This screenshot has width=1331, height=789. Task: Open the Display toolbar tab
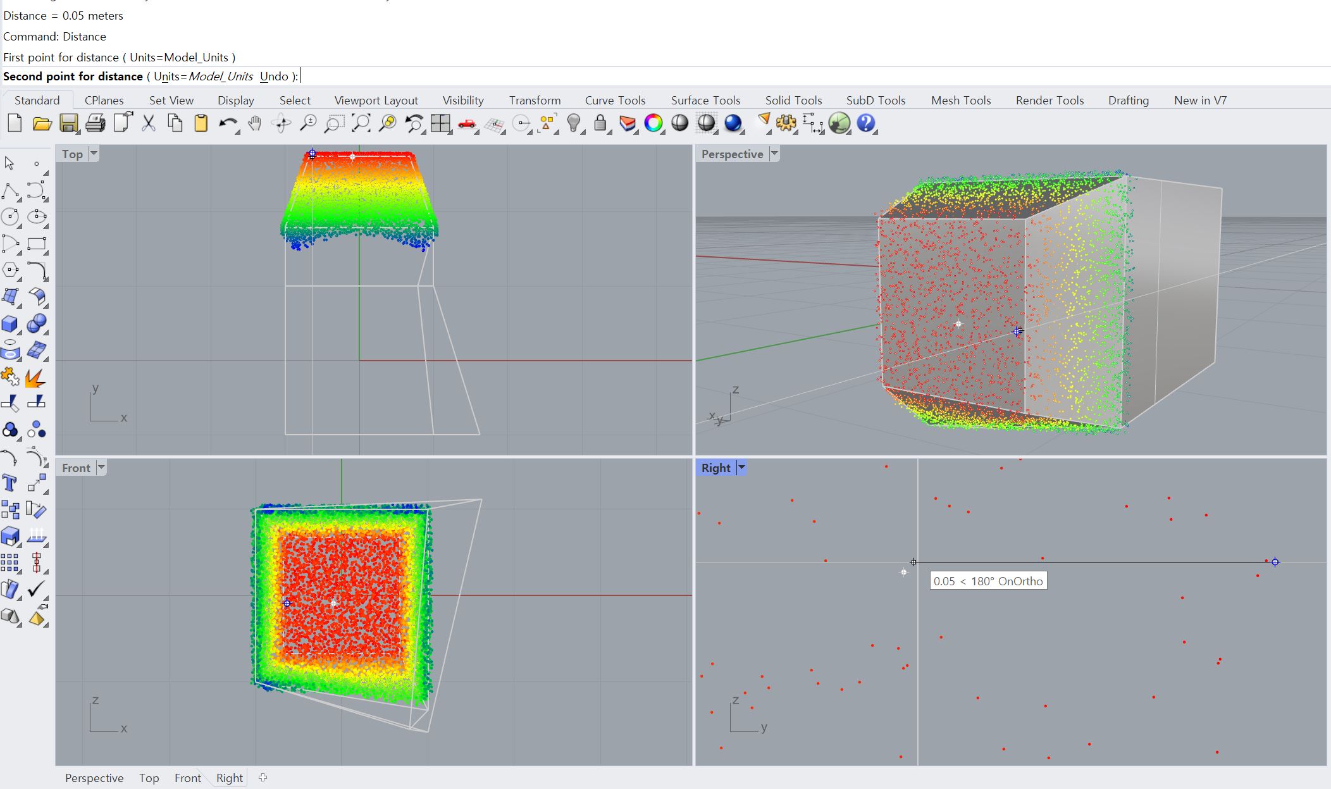[236, 100]
